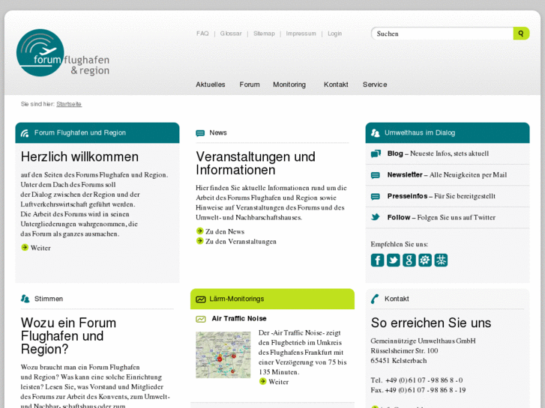Screen dimensions: 545x408
Task: Click the Umwelthaus im Dialog header
Action: (x=448, y=133)
